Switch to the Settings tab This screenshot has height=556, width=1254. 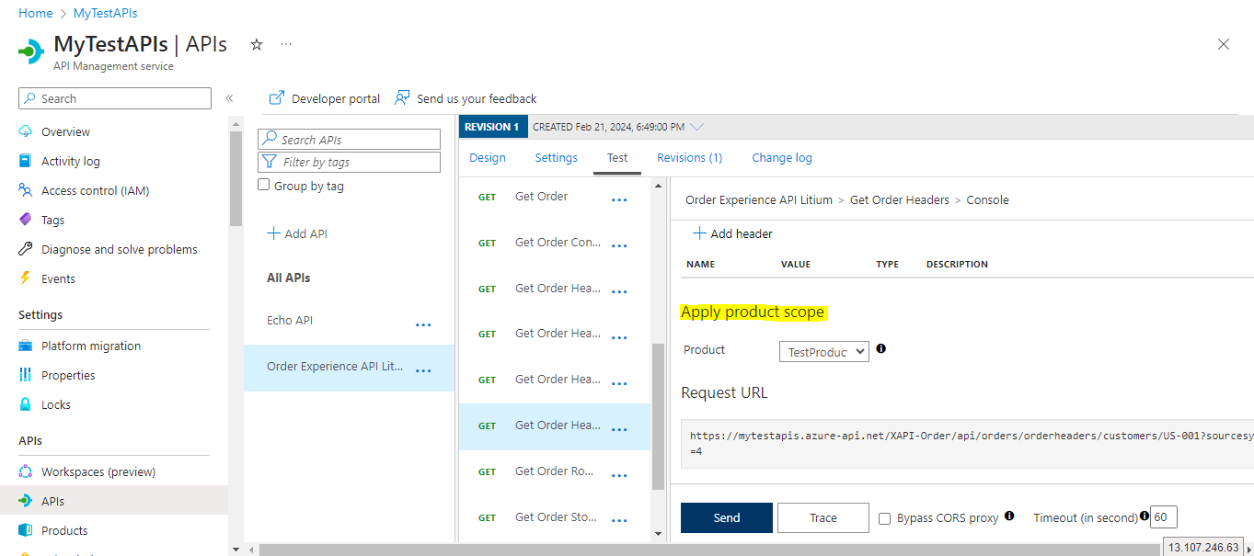(557, 157)
